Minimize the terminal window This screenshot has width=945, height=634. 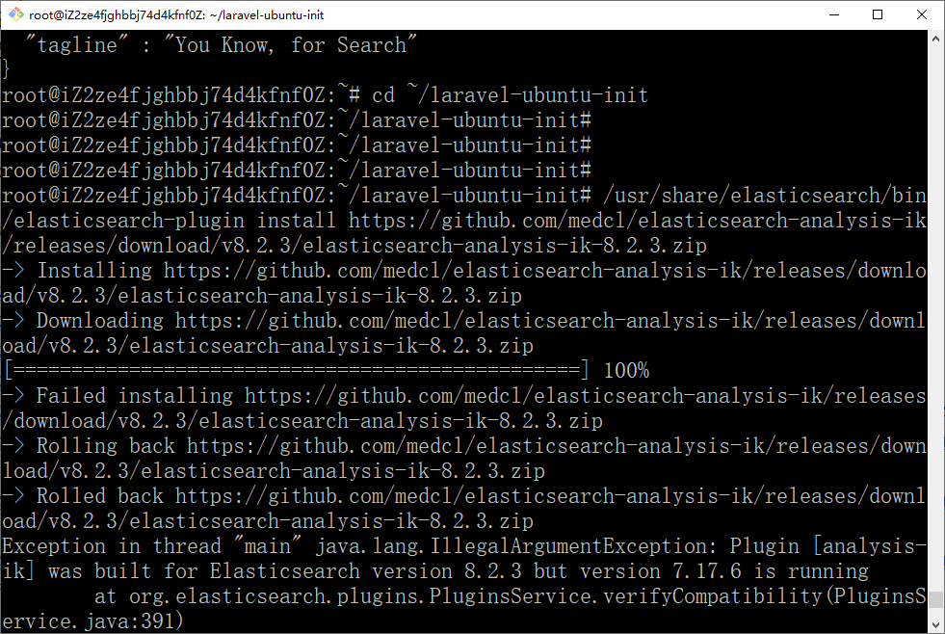tap(832, 14)
